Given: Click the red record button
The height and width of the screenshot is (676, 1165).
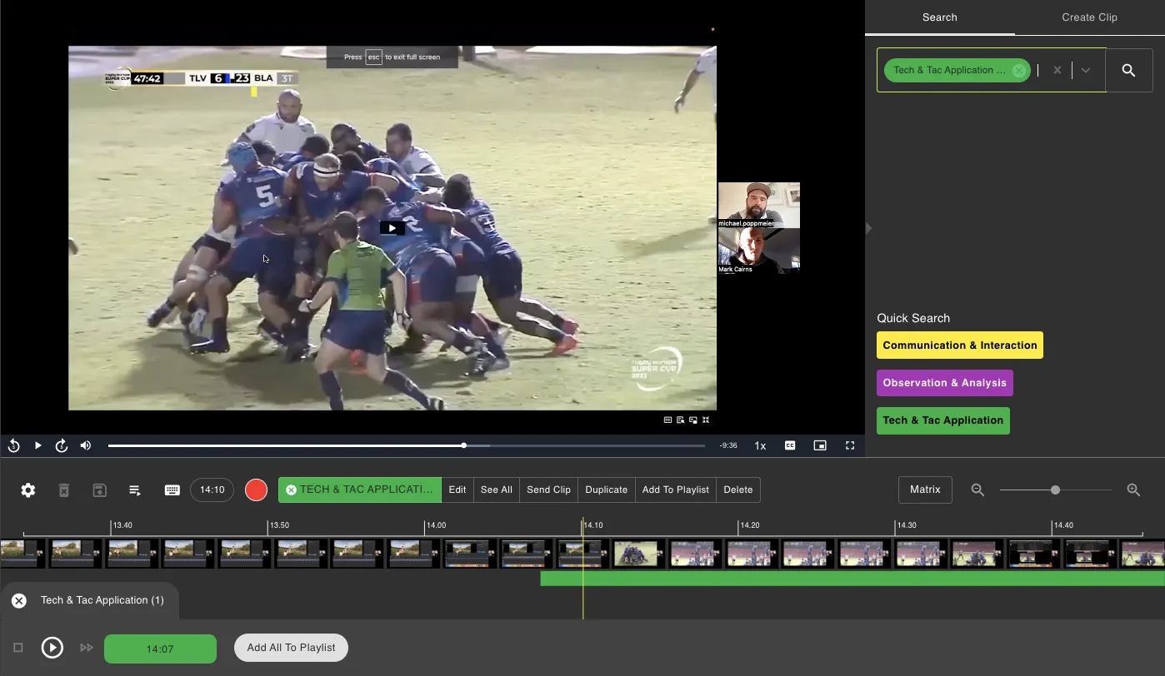Looking at the screenshot, I should tap(256, 490).
